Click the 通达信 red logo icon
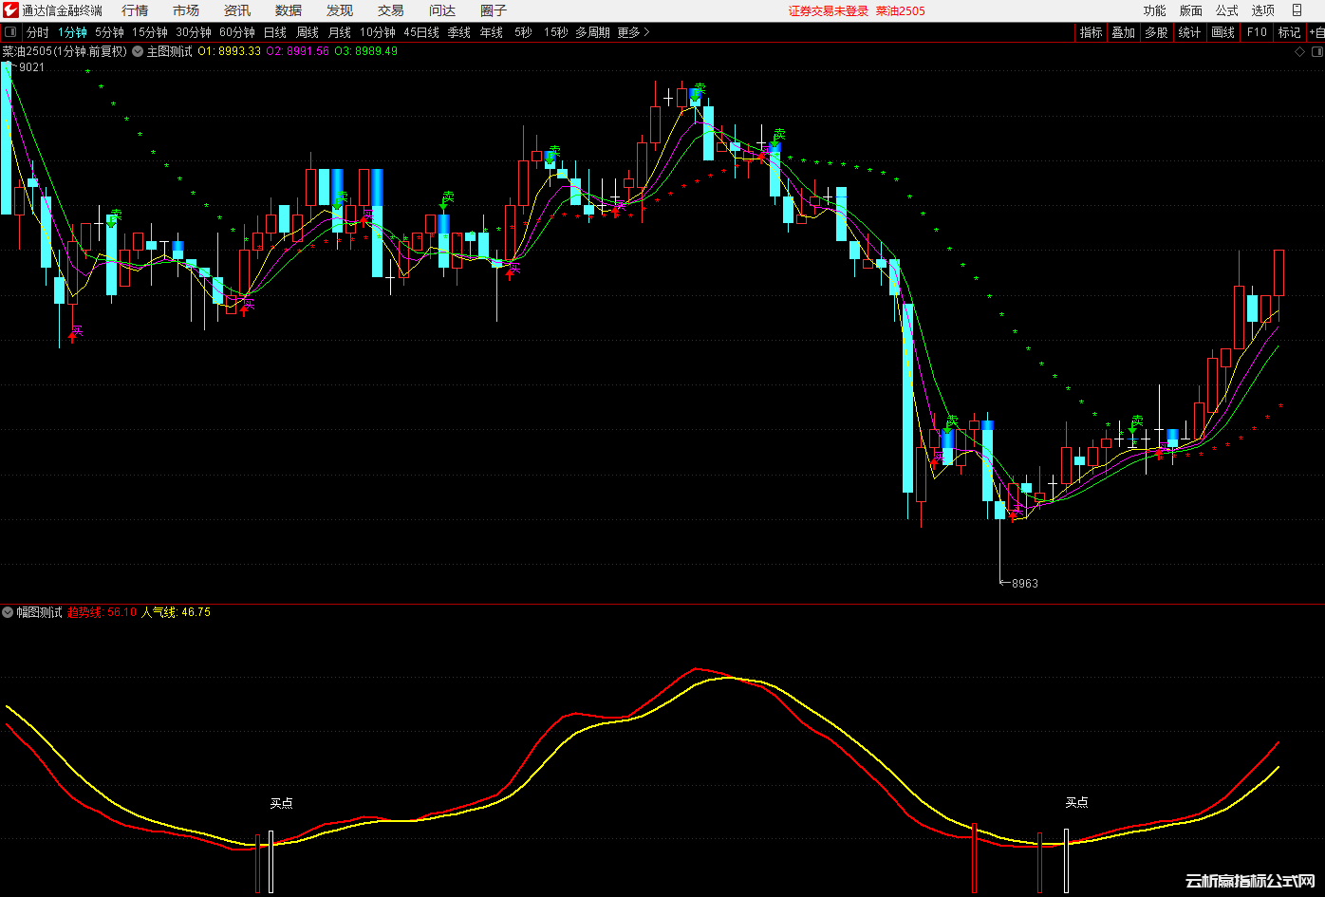This screenshot has width=1325, height=897. pos(10,10)
